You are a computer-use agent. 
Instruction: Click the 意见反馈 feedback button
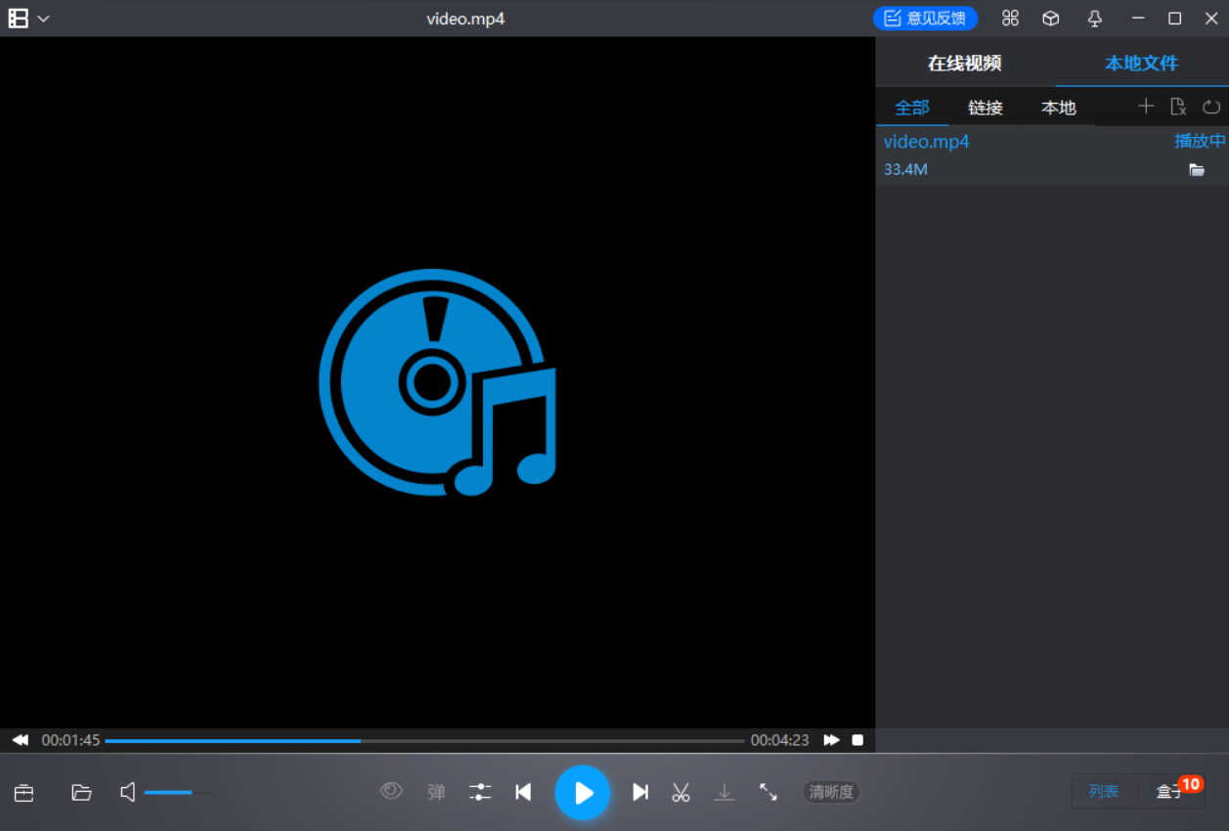pyautogui.click(x=925, y=18)
